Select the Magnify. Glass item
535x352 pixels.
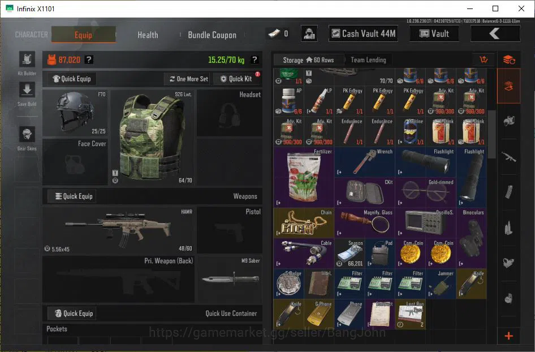point(365,223)
